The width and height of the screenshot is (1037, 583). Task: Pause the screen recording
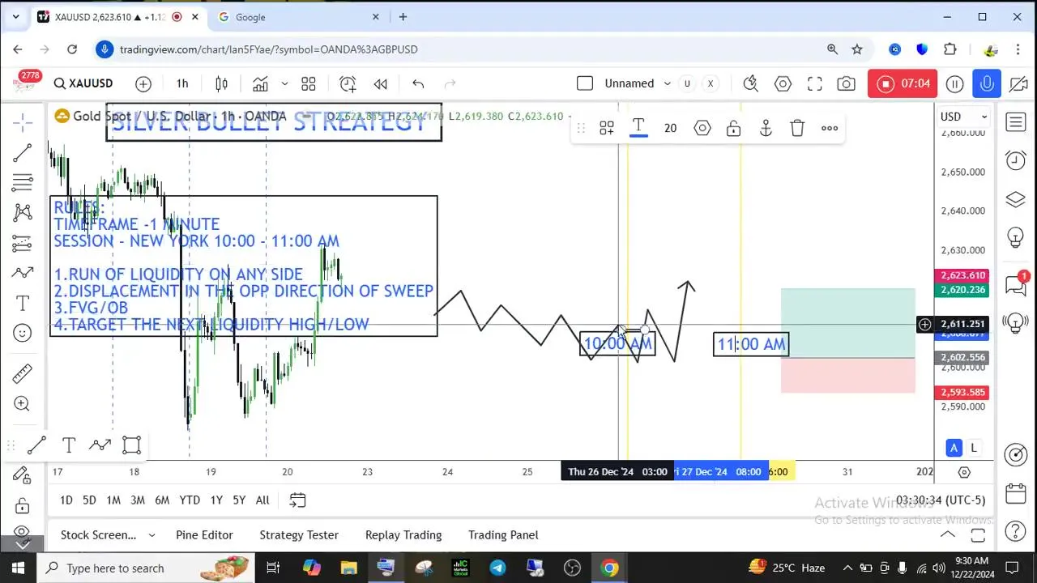point(955,83)
